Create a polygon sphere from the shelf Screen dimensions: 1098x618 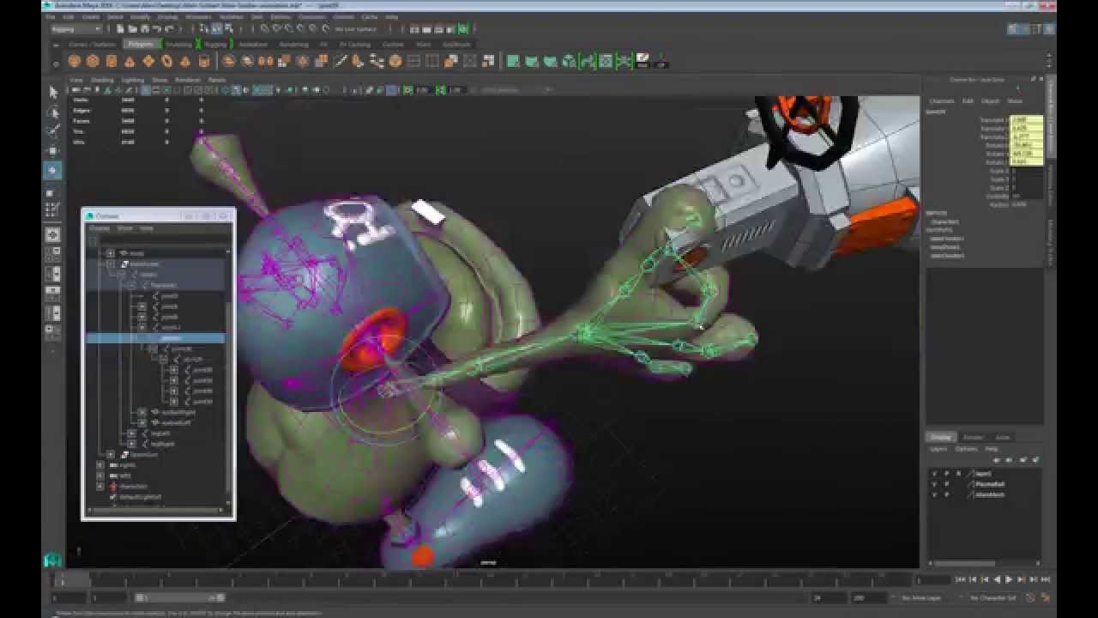[x=74, y=61]
